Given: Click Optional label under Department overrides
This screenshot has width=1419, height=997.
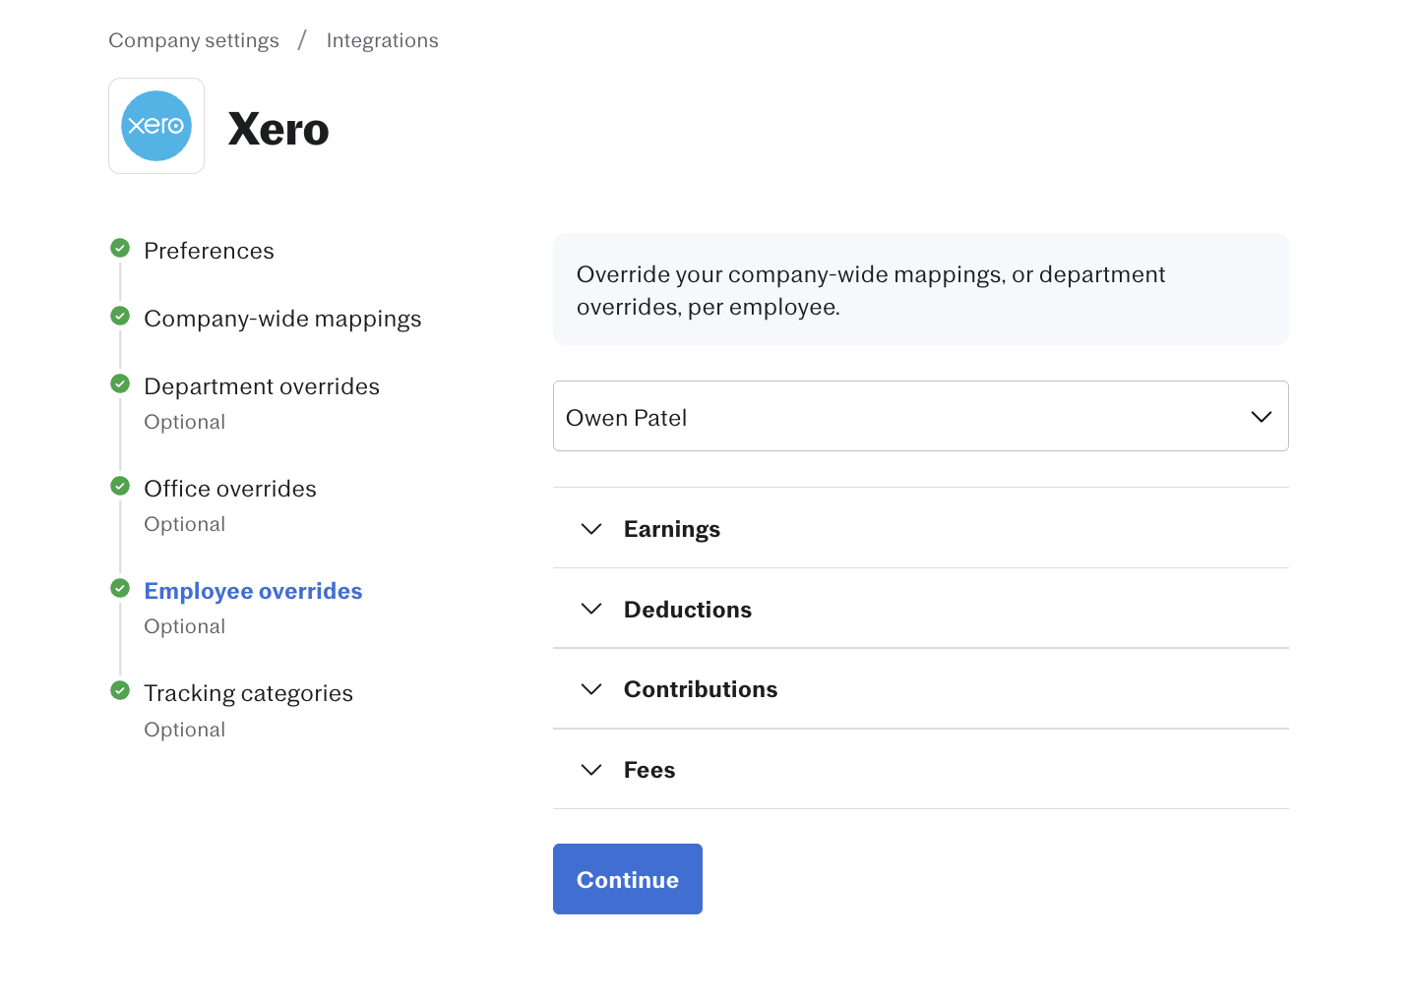Looking at the screenshot, I should coord(185,422).
